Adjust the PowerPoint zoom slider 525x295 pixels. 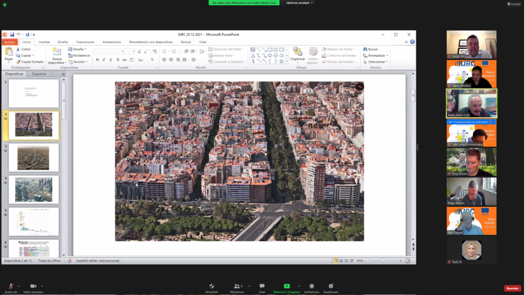[382, 261]
